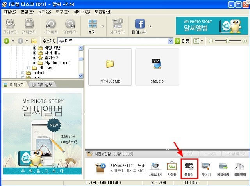Open the back history dropdown arrow
The image size is (250, 186).
click(x=13, y=41)
